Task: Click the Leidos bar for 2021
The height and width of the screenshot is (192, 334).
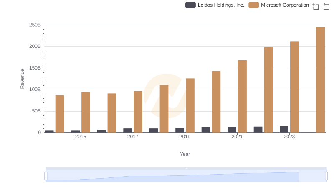Action: click(x=232, y=130)
